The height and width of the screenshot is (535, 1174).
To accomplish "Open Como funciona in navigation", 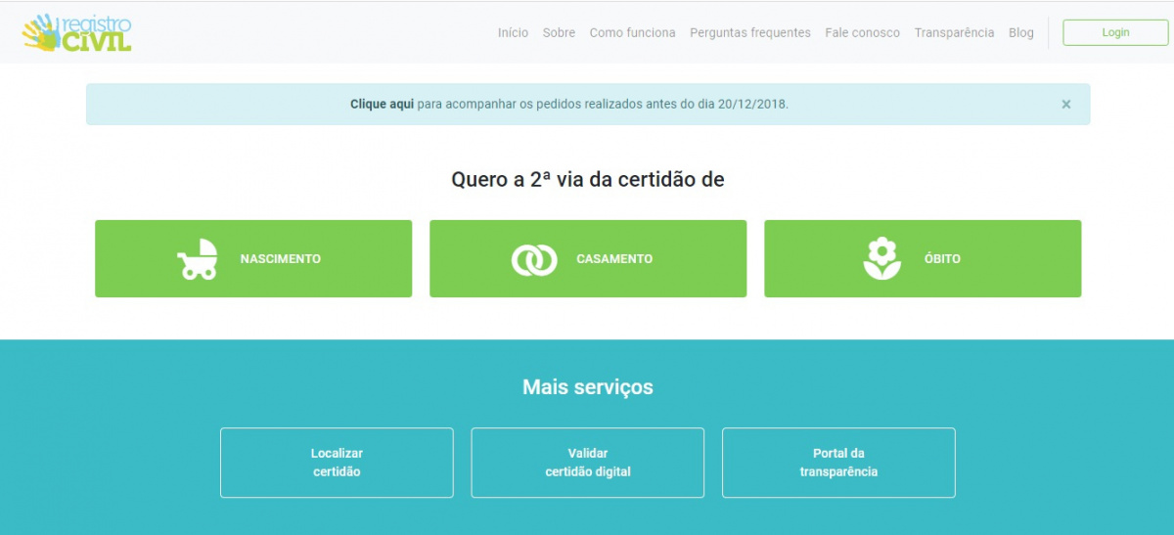I will (632, 32).
